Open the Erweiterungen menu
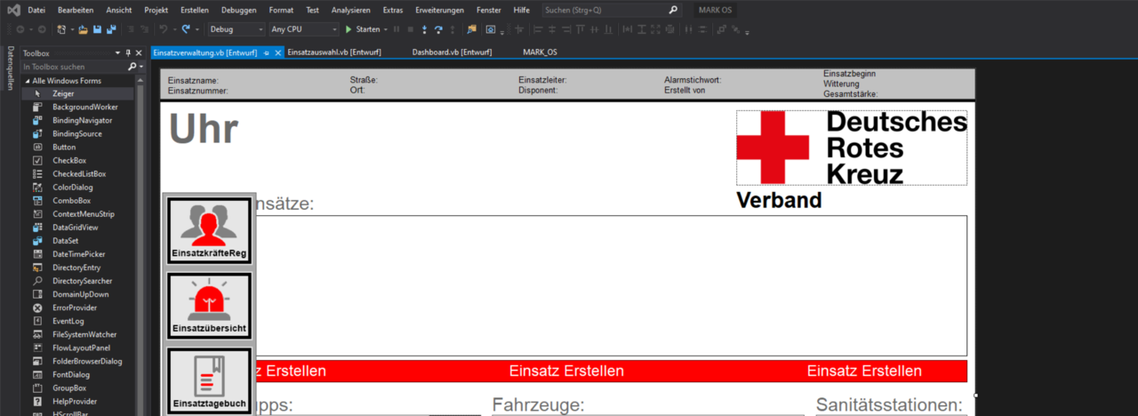This screenshot has height=416, width=1138. tap(439, 10)
